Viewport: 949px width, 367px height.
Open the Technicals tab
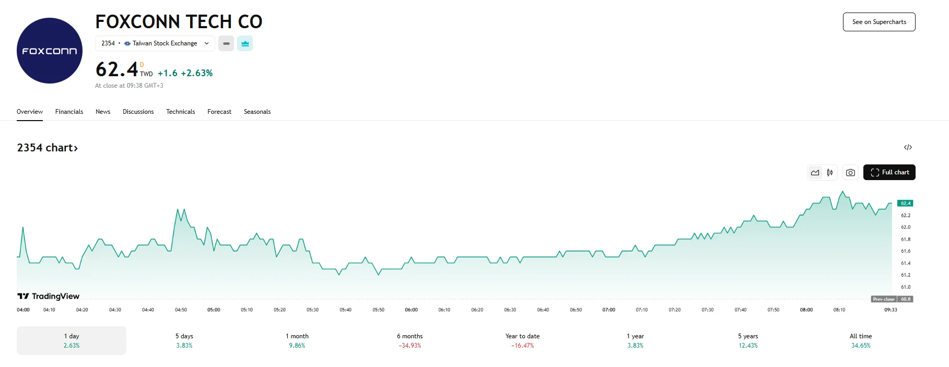click(180, 111)
